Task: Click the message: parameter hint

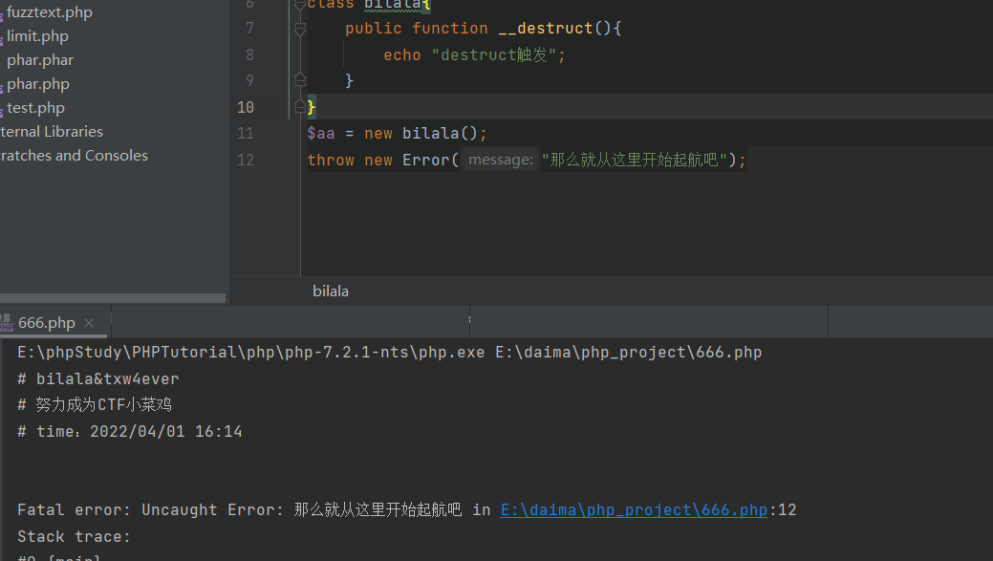Action: [x=500, y=160]
